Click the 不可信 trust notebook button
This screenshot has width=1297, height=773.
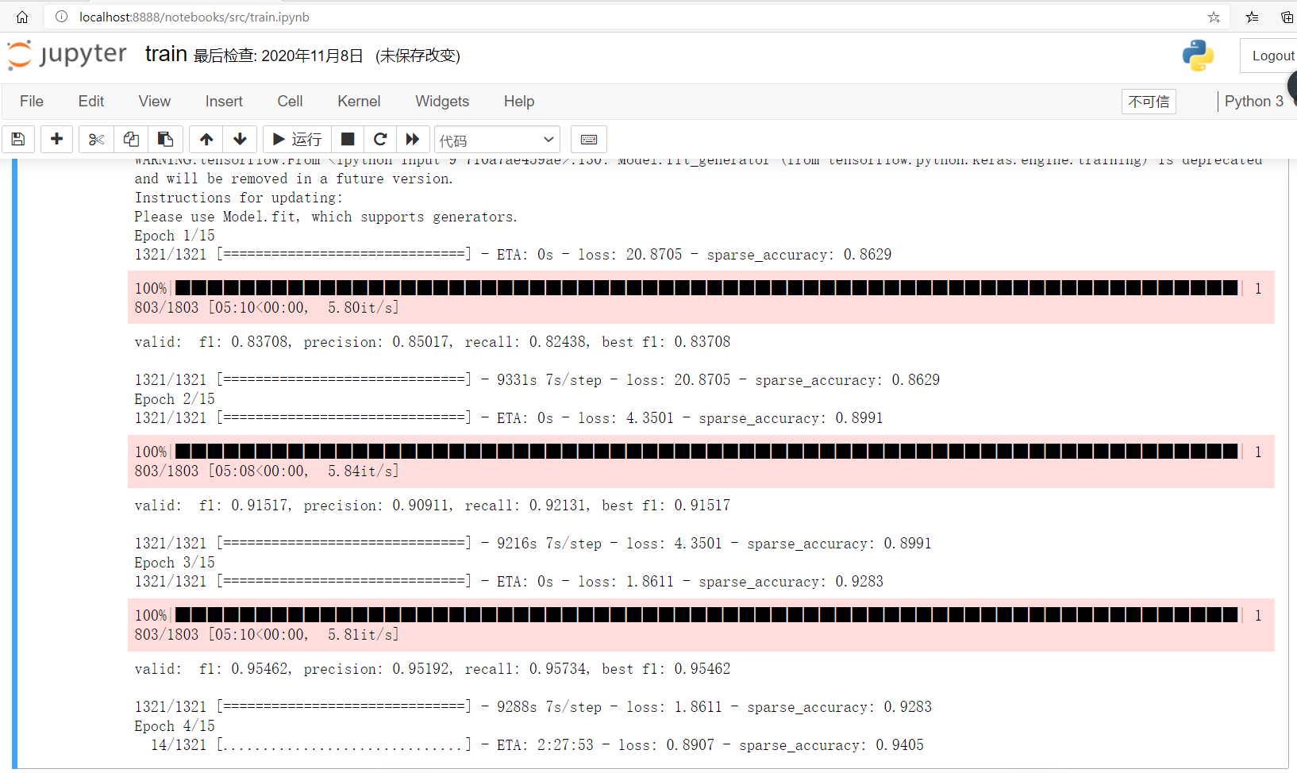[x=1149, y=102]
